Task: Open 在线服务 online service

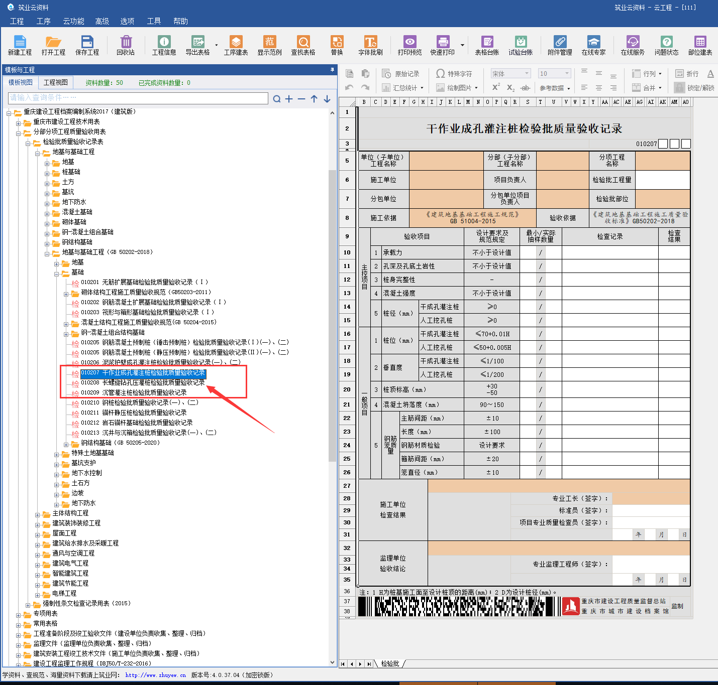Action: 633,45
